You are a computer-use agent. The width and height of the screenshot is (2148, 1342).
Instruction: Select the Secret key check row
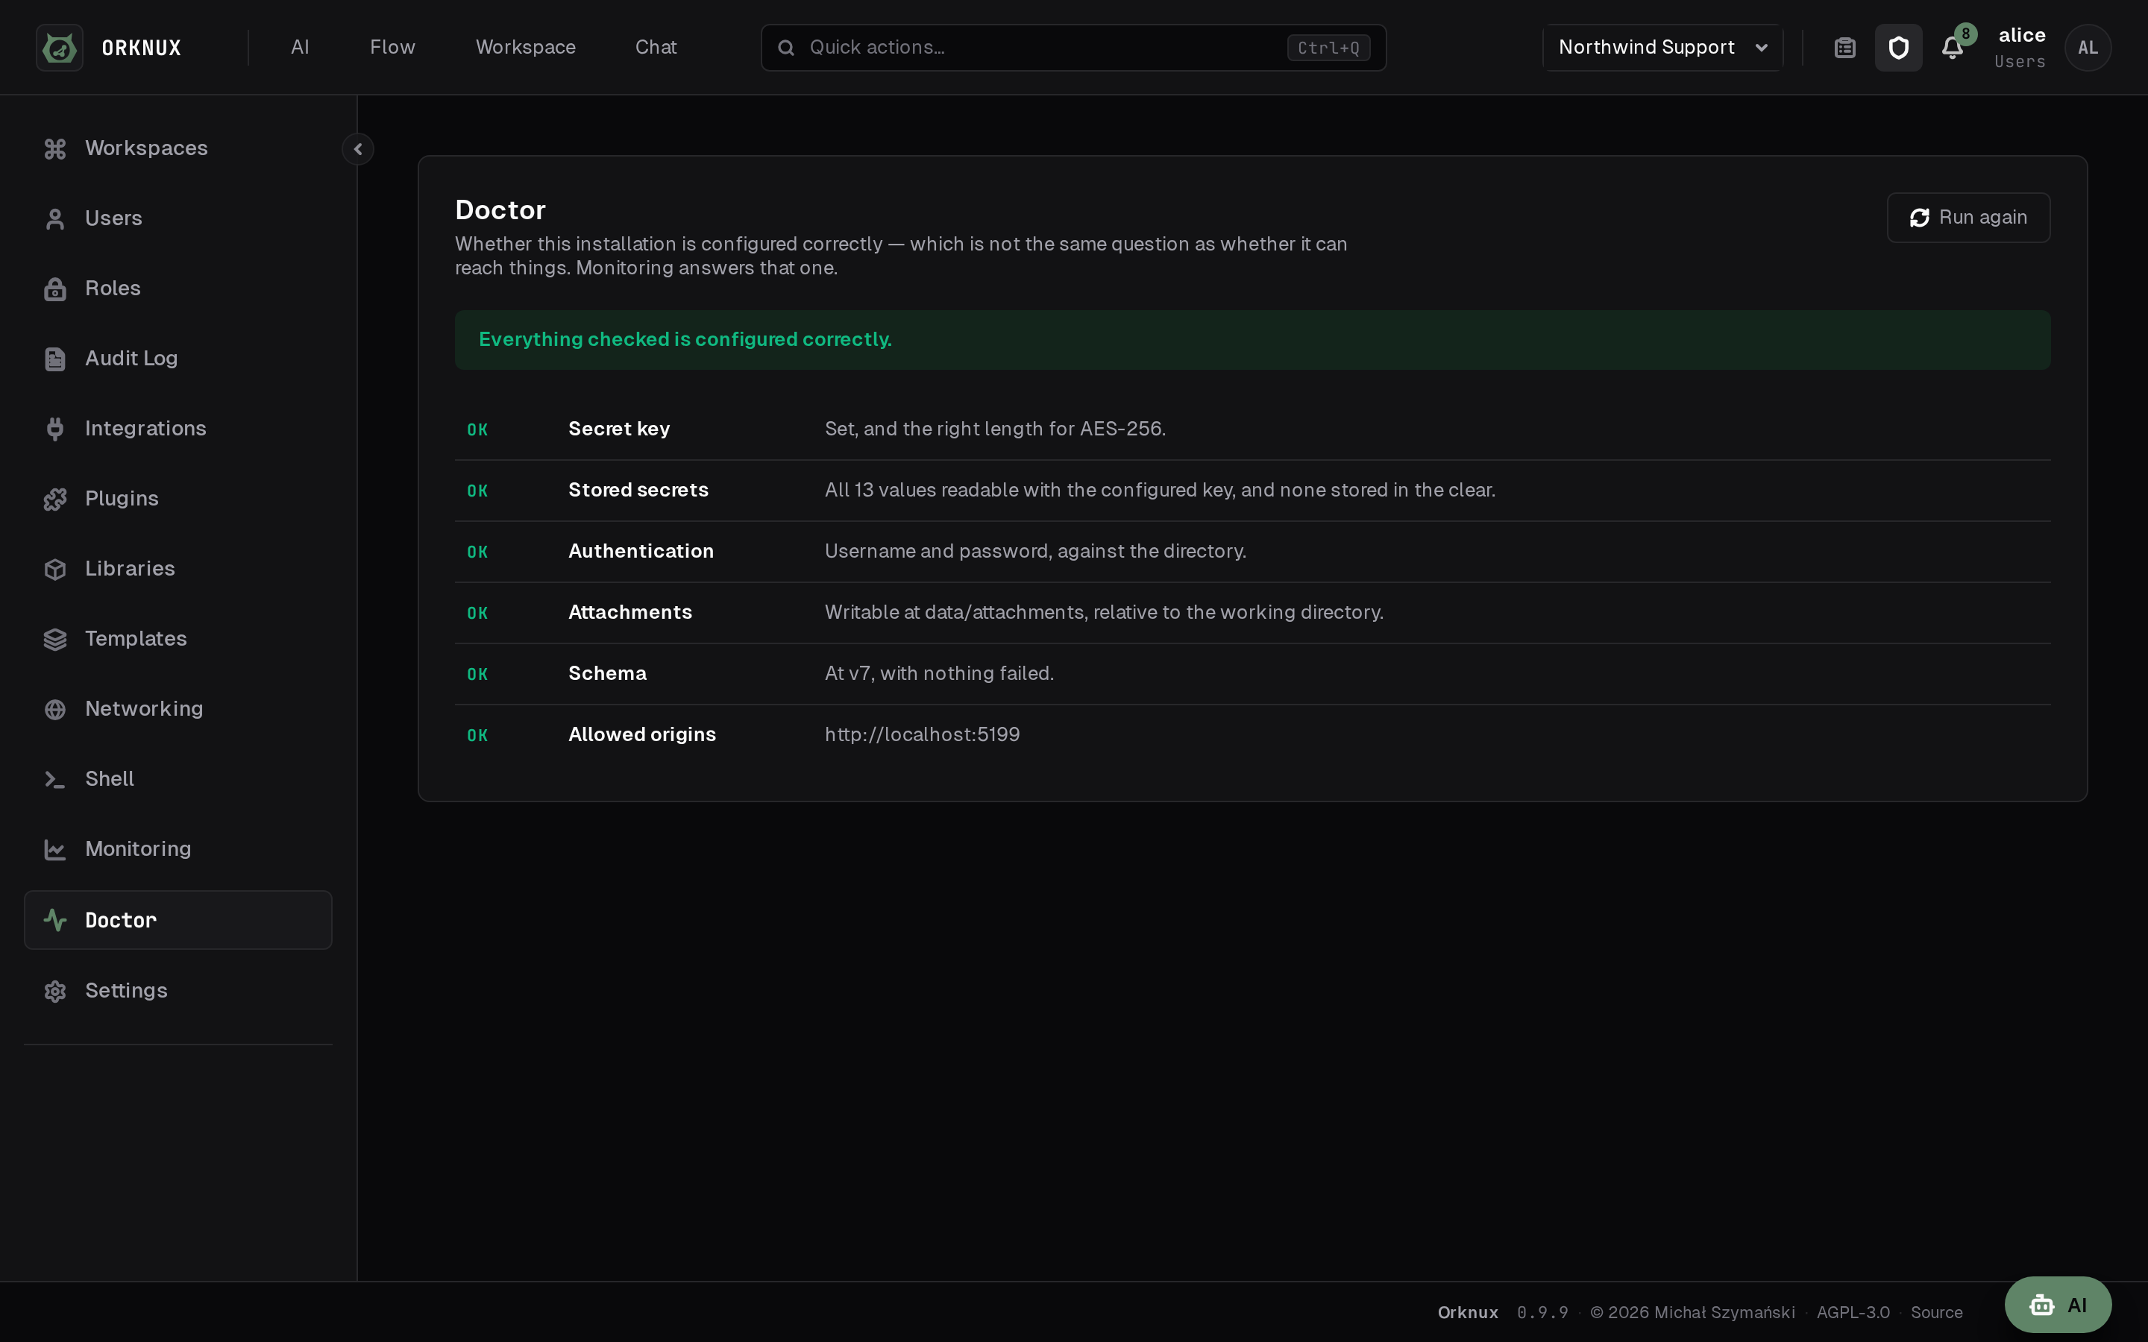[1252, 429]
